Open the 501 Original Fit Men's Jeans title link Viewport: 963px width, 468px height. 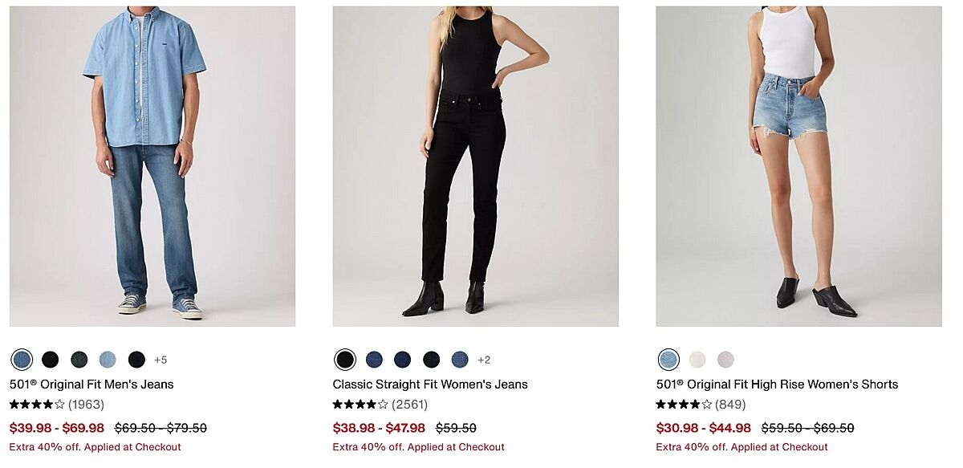(x=91, y=385)
